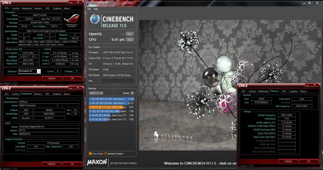Switch to About tab in CPU-Z CPU window
The height and width of the screenshot is (170, 323).
(x=67, y=8)
